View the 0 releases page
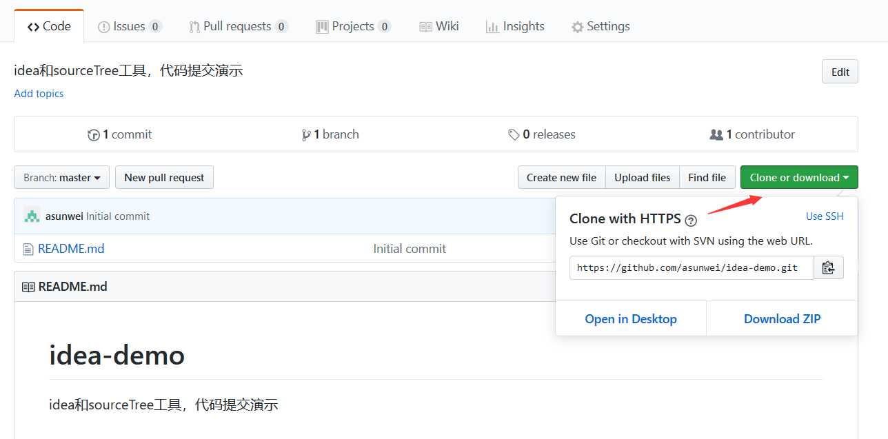The height and width of the screenshot is (439, 888). 542,134
